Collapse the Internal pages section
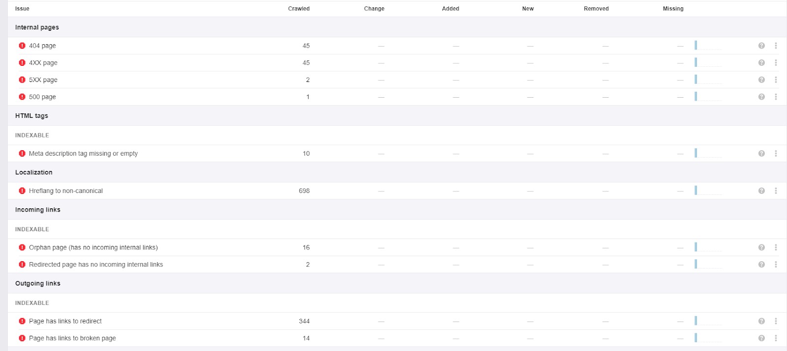The width and height of the screenshot is (787, 351). pos(37,27)
